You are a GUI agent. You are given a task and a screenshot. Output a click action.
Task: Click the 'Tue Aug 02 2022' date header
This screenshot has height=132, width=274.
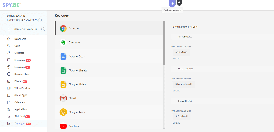click(x=185, y=37)
